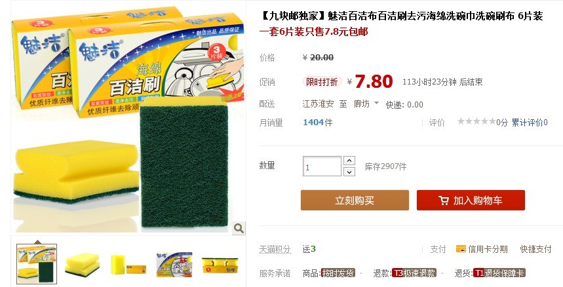Click the credit card installment icon
Image resolution: width=563 pixels, height=287 pixels.
pos(461,248)
